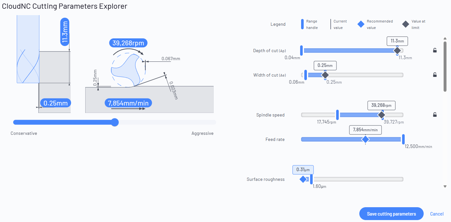Toggle the Width of cut lock icon
This screenshot has width=451, height=222.
(435, 75)
